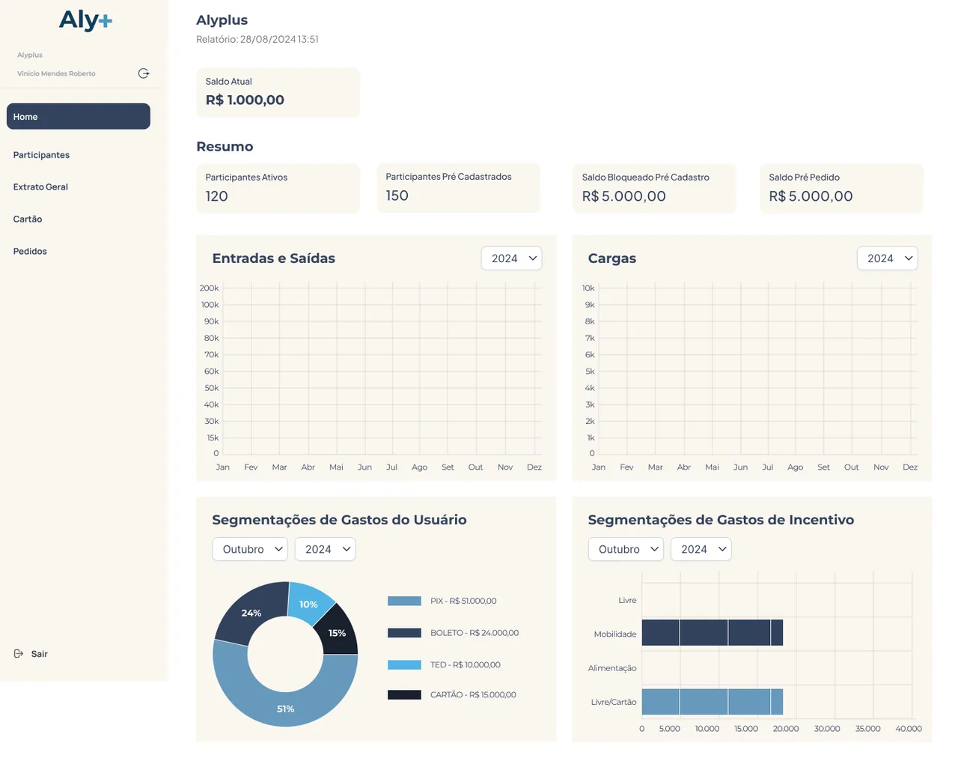Click the 'PIX - R$ 51.000,00' legend label
This screenshot has height=782, width=958.
[x=463, y=601]
